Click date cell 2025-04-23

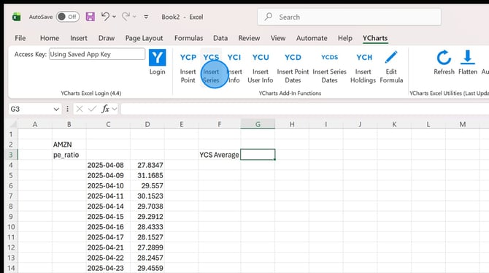(x=108, y=268)
